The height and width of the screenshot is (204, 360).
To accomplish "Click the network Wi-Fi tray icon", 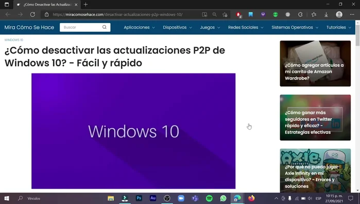I will (297, 198).
